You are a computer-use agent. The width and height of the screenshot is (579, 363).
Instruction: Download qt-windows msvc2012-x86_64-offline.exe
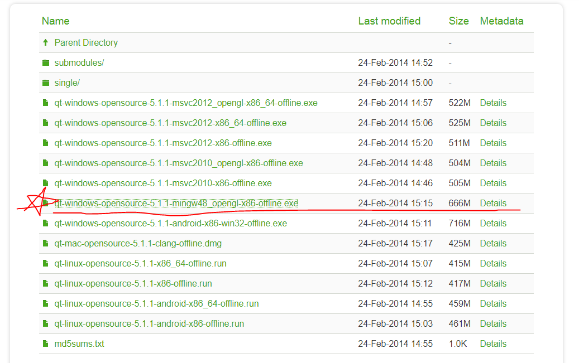170,123
